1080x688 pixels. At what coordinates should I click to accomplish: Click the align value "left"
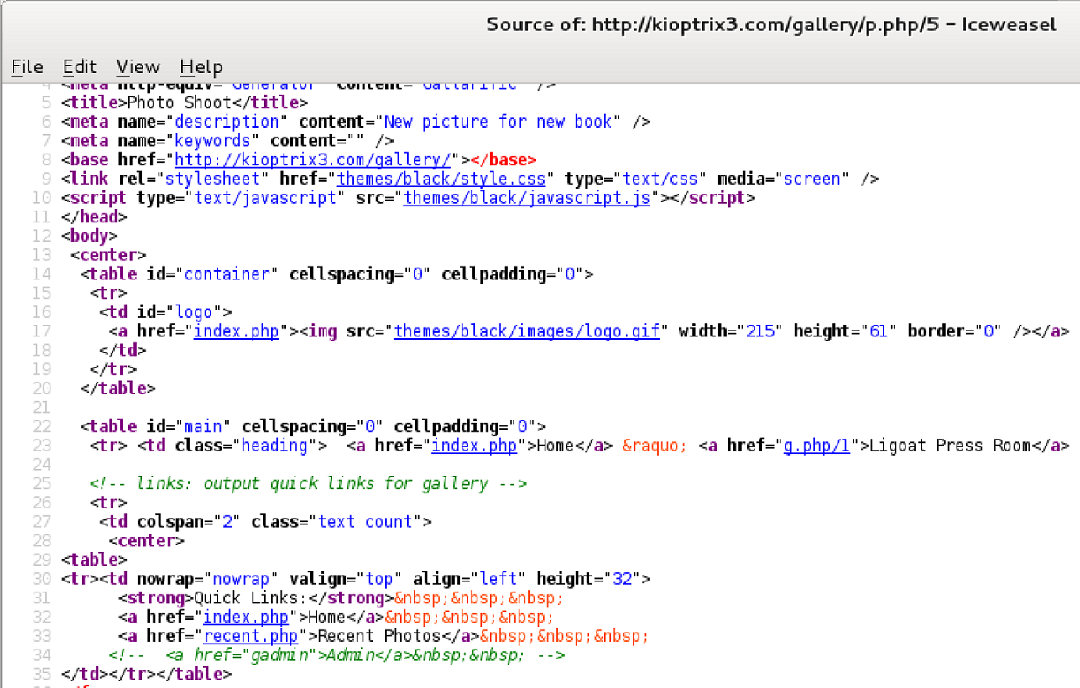(x=498, y=579)
